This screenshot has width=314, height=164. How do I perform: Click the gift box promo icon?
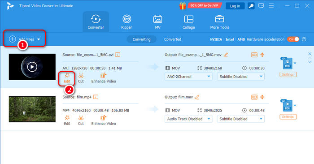click(x=183, y=5)
